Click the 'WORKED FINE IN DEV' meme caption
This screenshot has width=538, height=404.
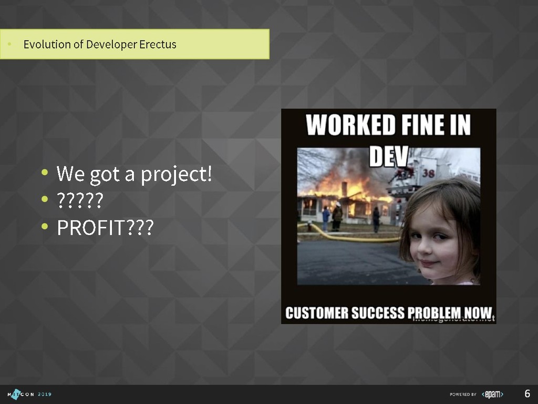(388, 140)
